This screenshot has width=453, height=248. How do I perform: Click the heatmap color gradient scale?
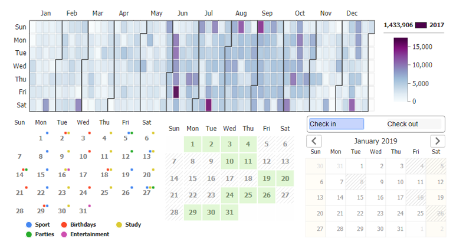pos(401,68)
